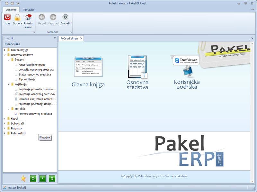Image resolution: width=257 pixels, height=192 pixels.
Task: Select the green S module button
Action: (x=52, y=179)
